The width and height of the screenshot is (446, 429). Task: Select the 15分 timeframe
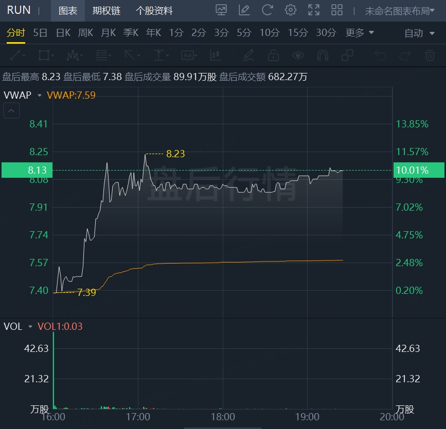(298, 33)
